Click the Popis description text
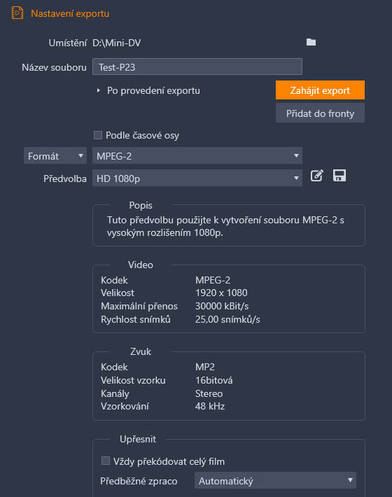The image size is (392, 497). (225, 226)
